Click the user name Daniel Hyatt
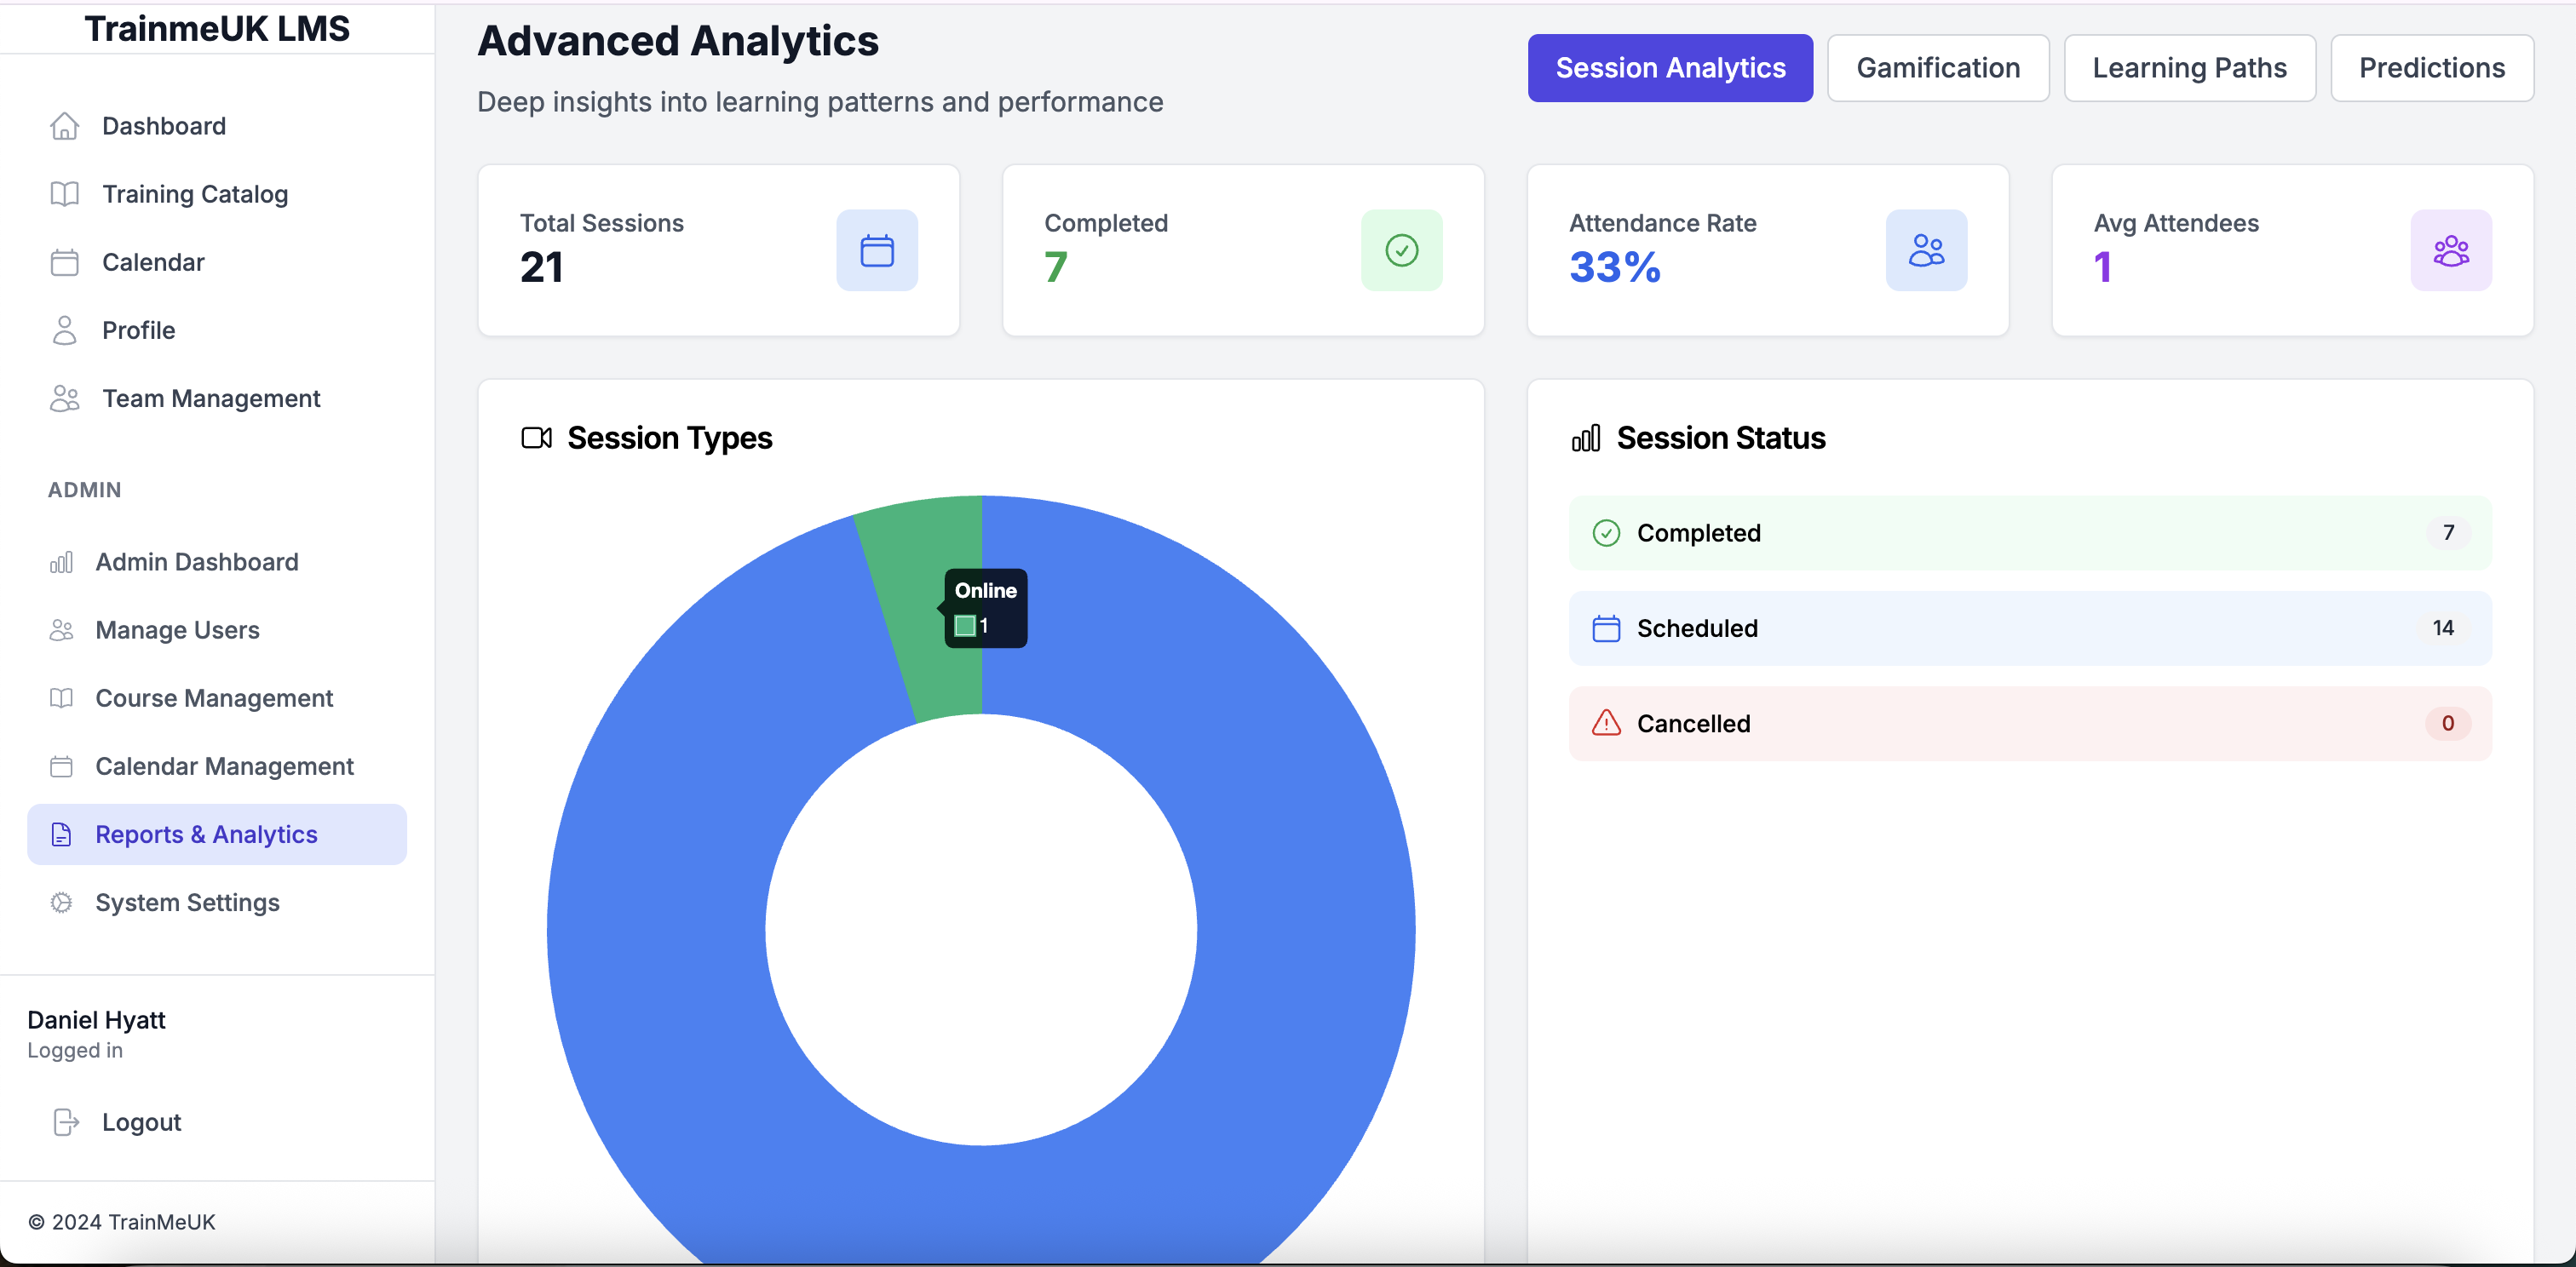This screenshot has height=1267, width=2576. pyautogui.click(x=96, y=1020)
